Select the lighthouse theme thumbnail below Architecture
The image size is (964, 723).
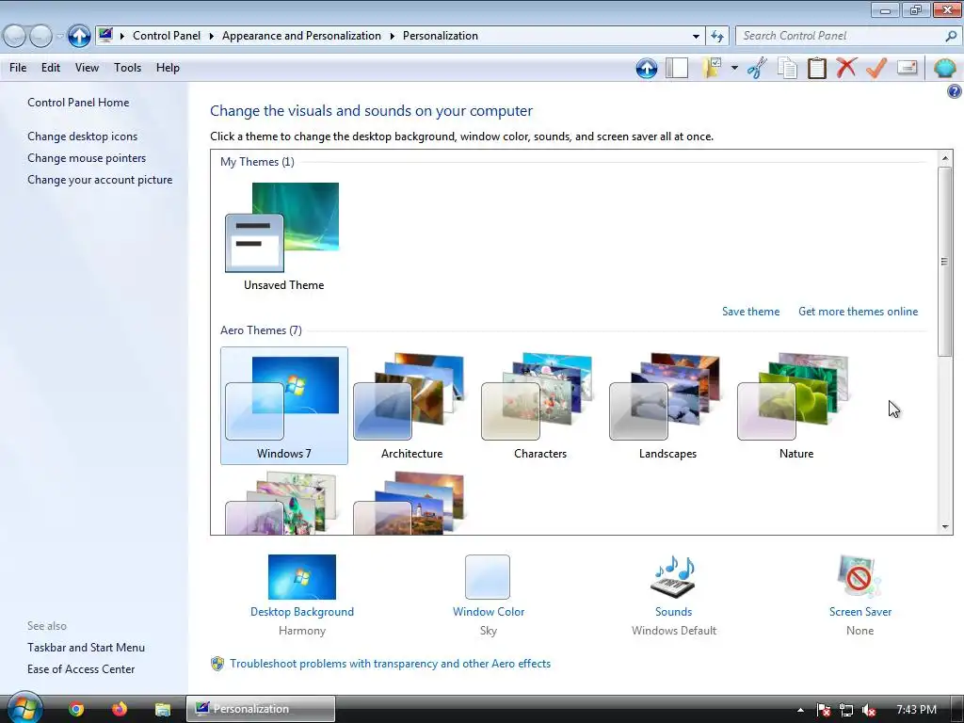411,503
